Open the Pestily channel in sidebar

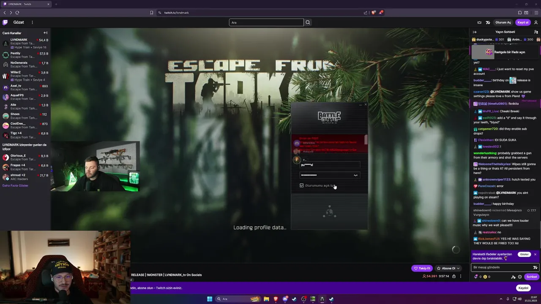click(25, 55)
